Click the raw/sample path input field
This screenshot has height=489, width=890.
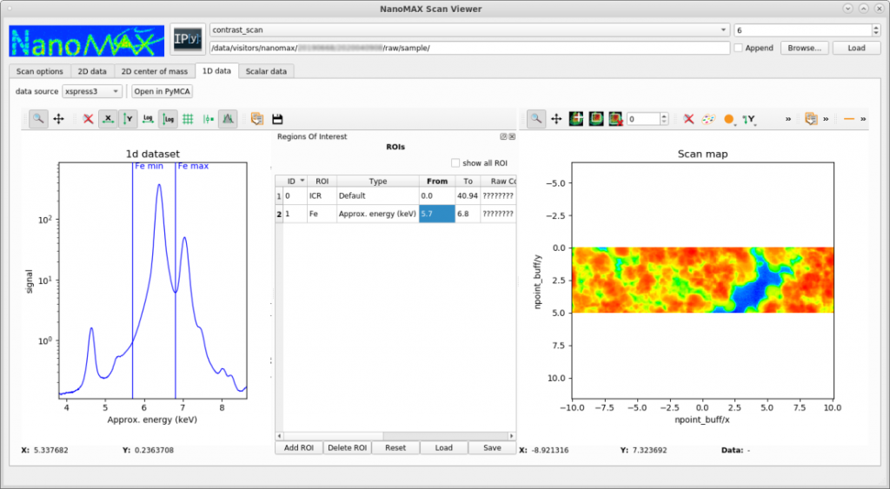point(469,48)
